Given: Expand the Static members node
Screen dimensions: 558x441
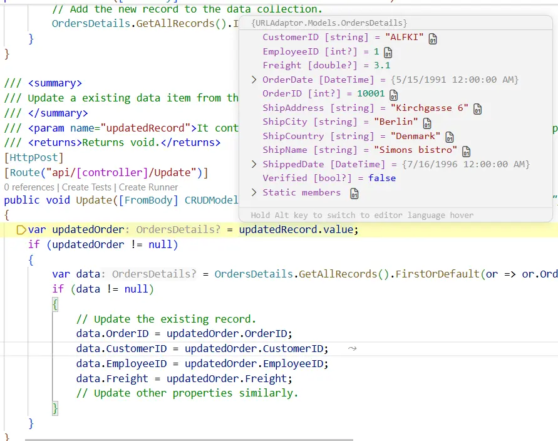Looking at the screenshot, I should pyautogui.click(x=254, y=192).
